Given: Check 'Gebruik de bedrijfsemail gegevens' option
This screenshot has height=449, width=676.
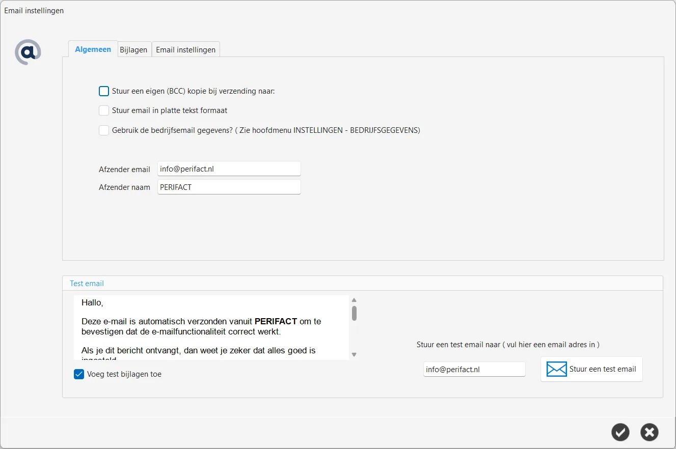Looking at the screenshot, I should click(104, 130).
